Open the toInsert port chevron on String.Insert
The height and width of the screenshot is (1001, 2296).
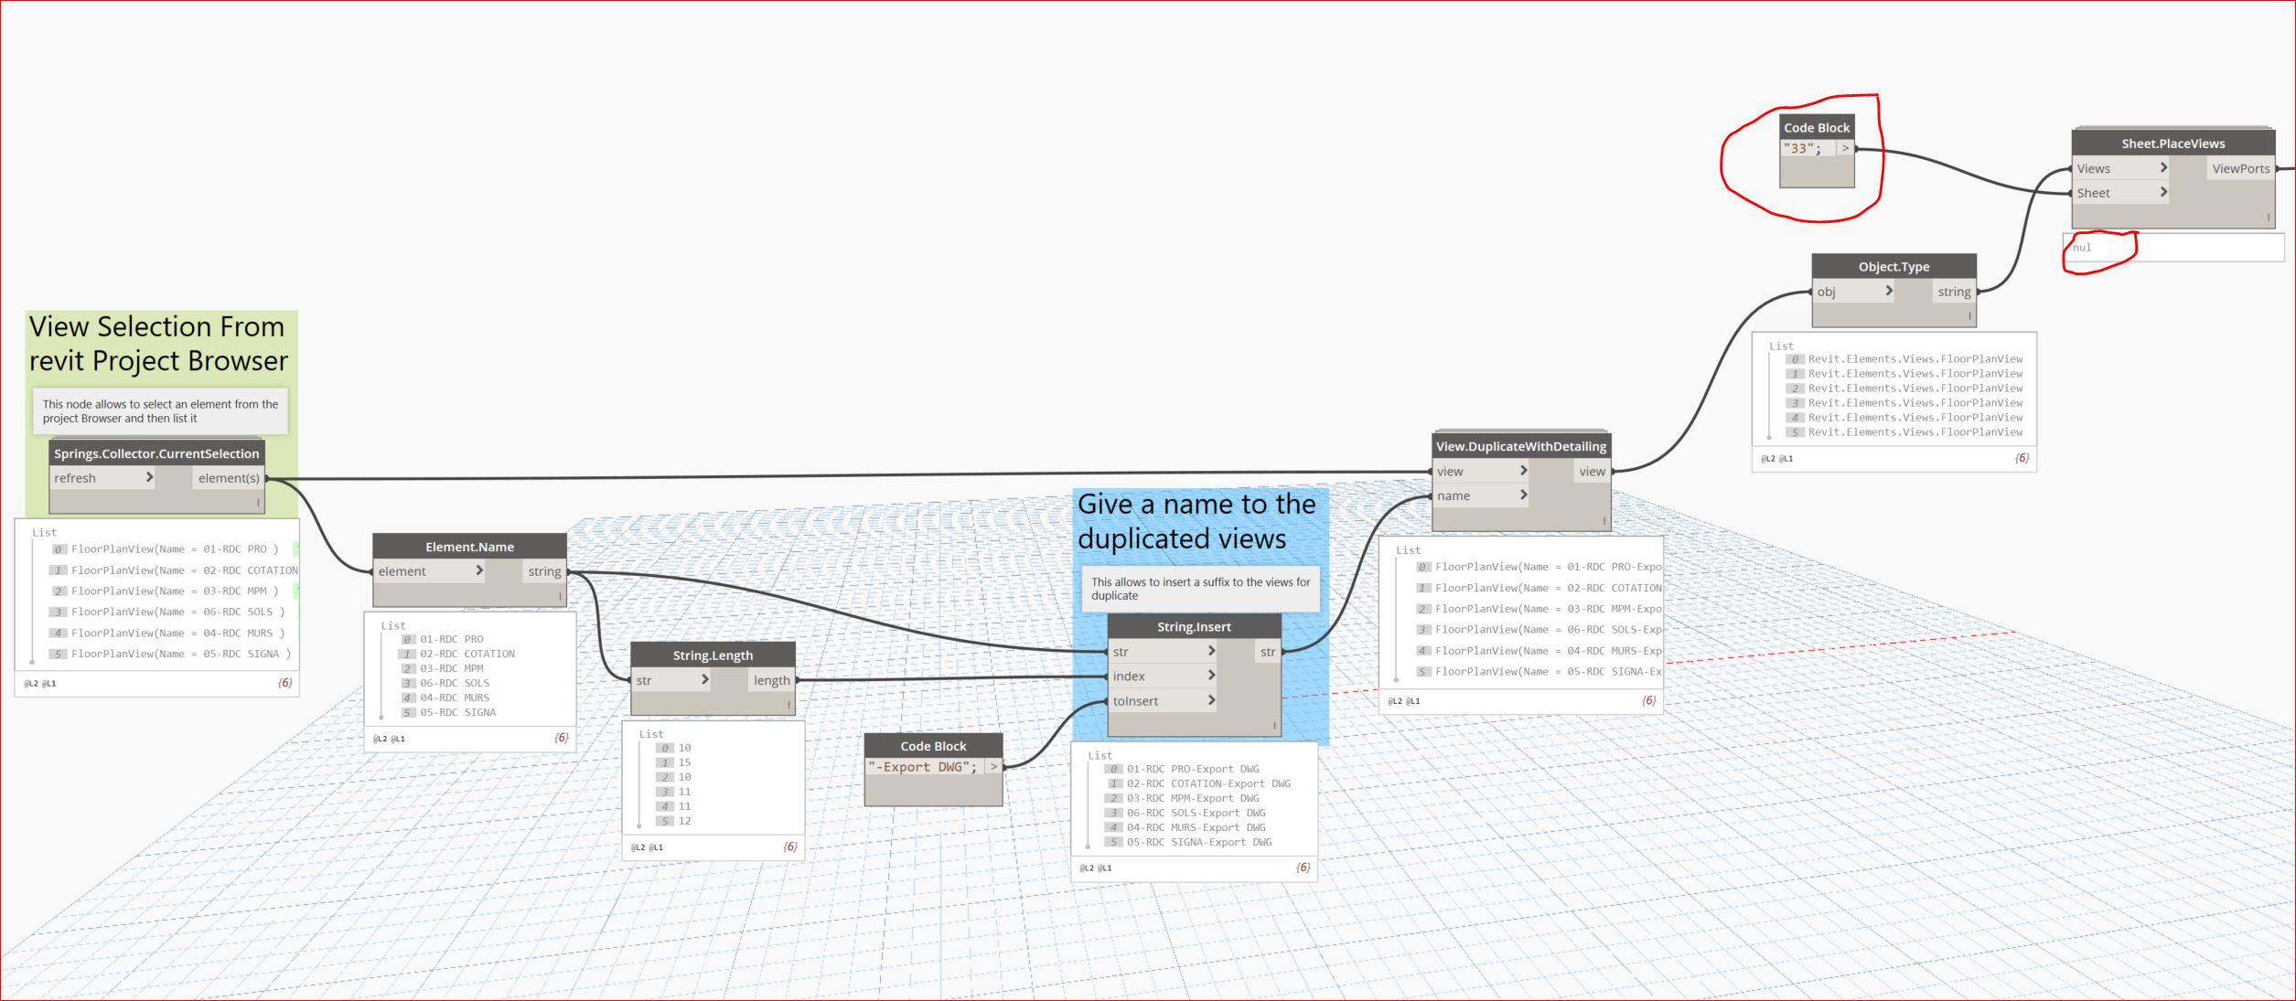[1211, 700]
